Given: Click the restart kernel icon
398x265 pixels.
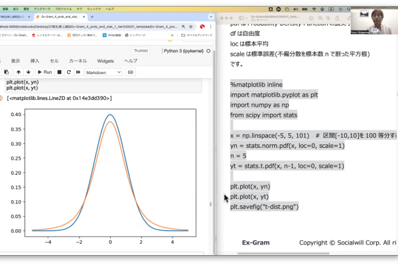Looking at the screenshot, I should pyautogui.click(x=68, y=72).
